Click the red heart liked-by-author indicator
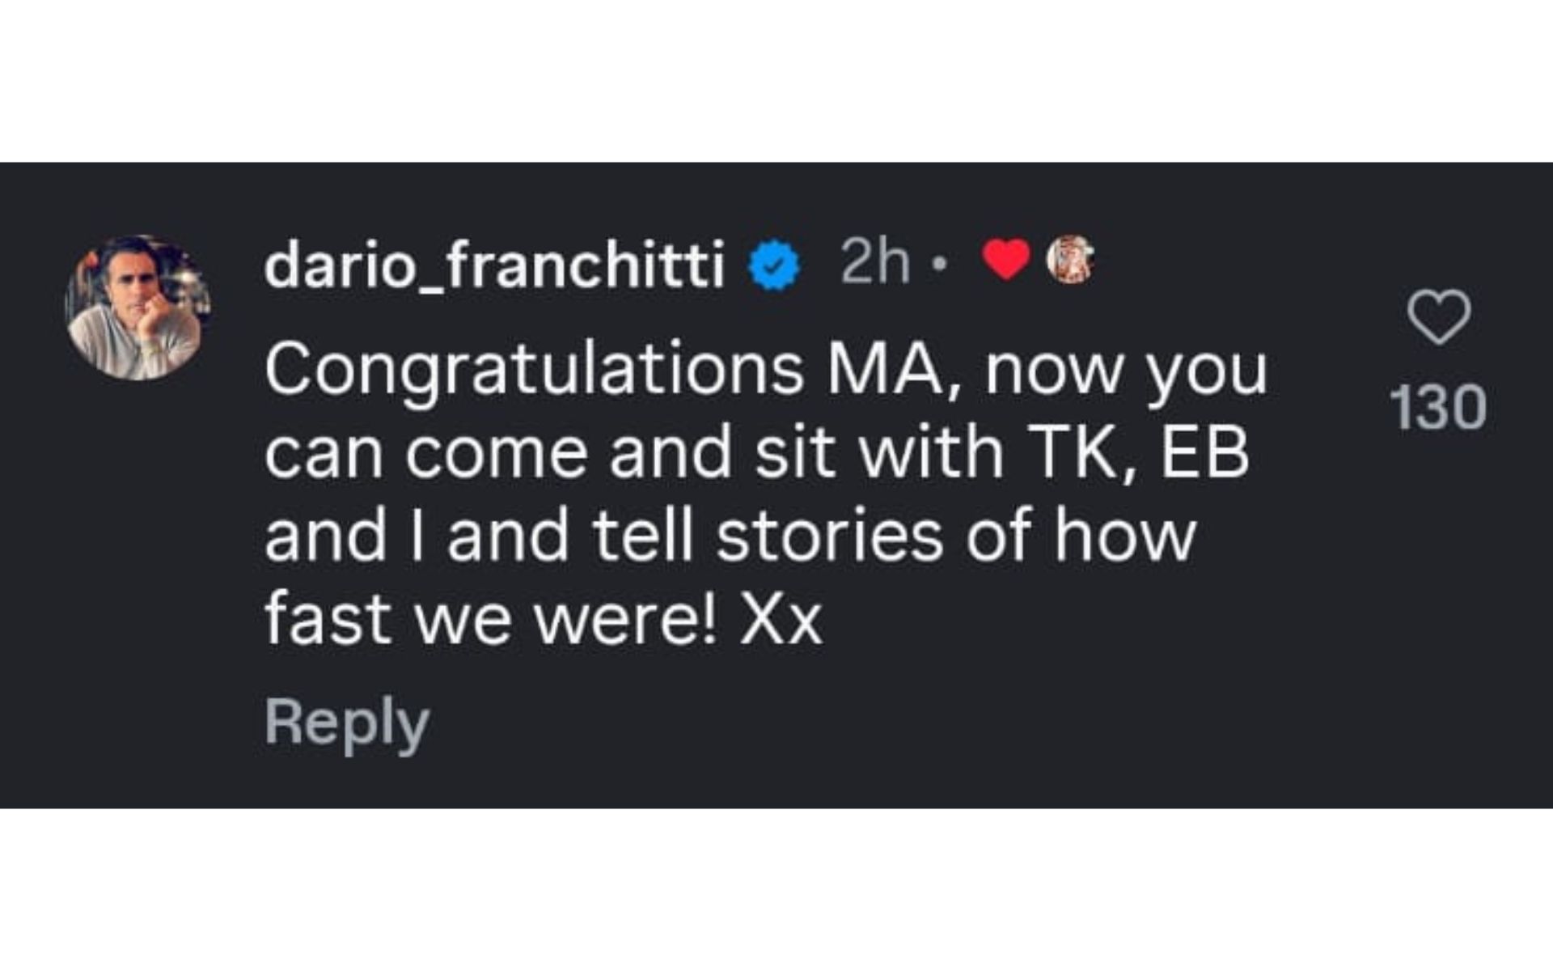This screenshot has height=971, width=1553. click(1005, 263)
